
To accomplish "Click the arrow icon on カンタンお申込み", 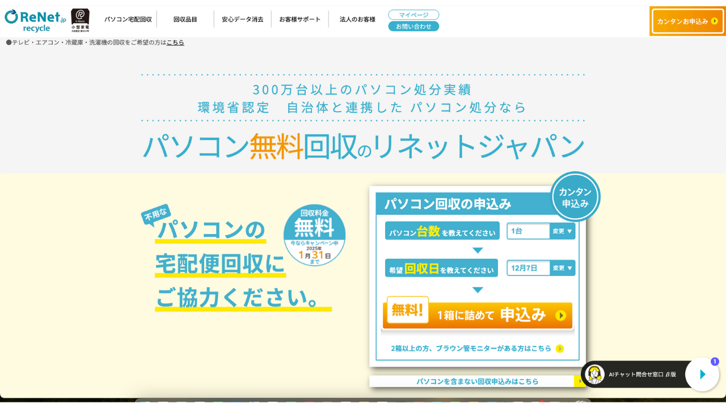I will (714, 21).
